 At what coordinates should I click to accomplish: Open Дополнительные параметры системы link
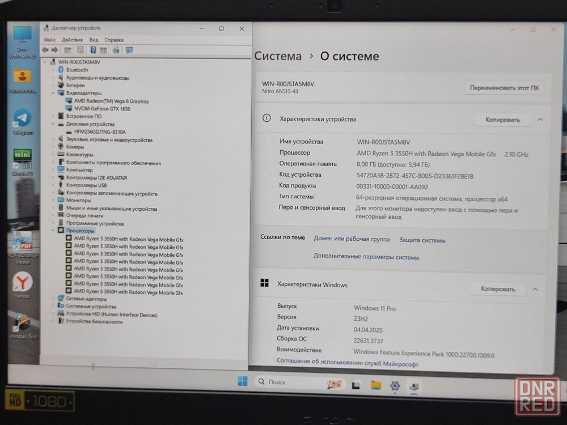click(x=366, y=257)
